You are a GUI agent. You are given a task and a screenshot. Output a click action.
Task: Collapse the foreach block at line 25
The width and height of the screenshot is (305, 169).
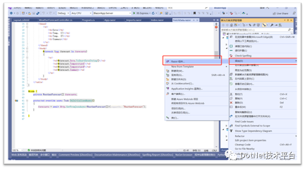pos(27,51)
